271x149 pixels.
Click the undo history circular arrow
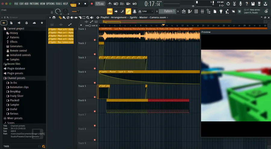pyautogui.click(x=228, y=4)
